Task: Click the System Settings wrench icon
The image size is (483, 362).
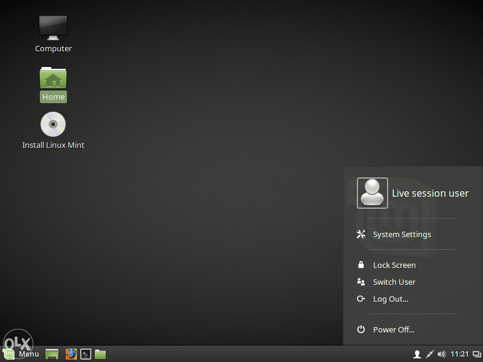Action: (360, 234)
